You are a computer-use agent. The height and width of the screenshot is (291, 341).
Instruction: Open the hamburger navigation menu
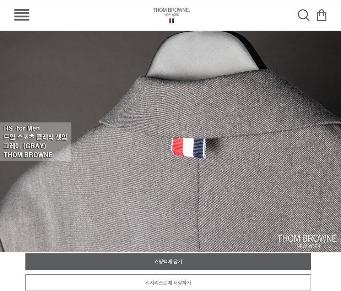(x=22, y=15)
